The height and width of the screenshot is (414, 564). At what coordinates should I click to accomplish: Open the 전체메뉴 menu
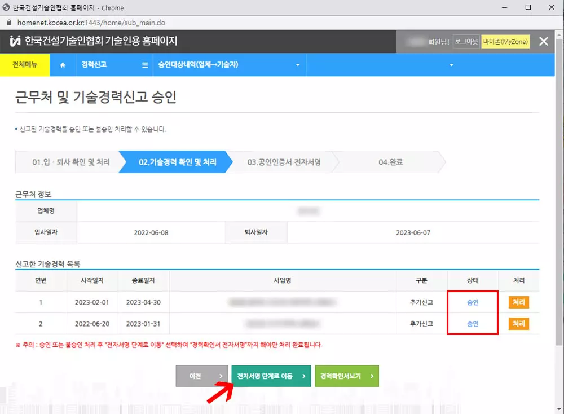25,65
